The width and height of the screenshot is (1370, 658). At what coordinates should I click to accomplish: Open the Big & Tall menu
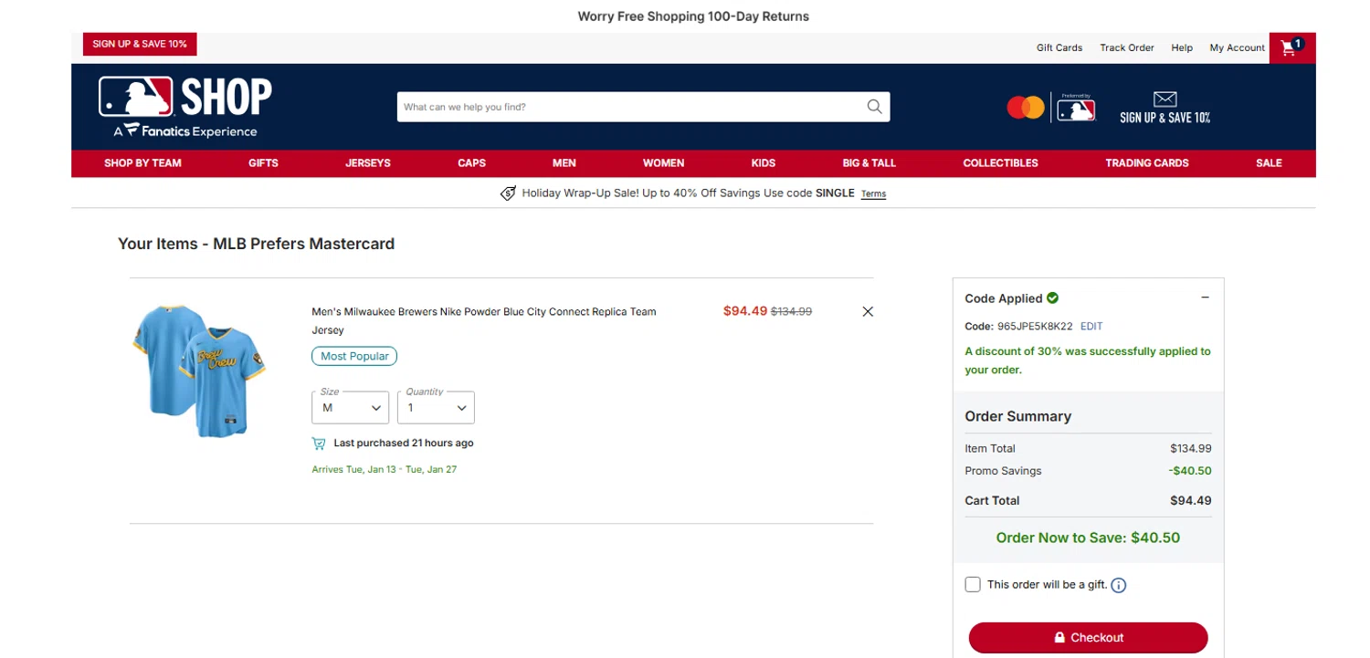pyautogui.click(x=869, y=163)
